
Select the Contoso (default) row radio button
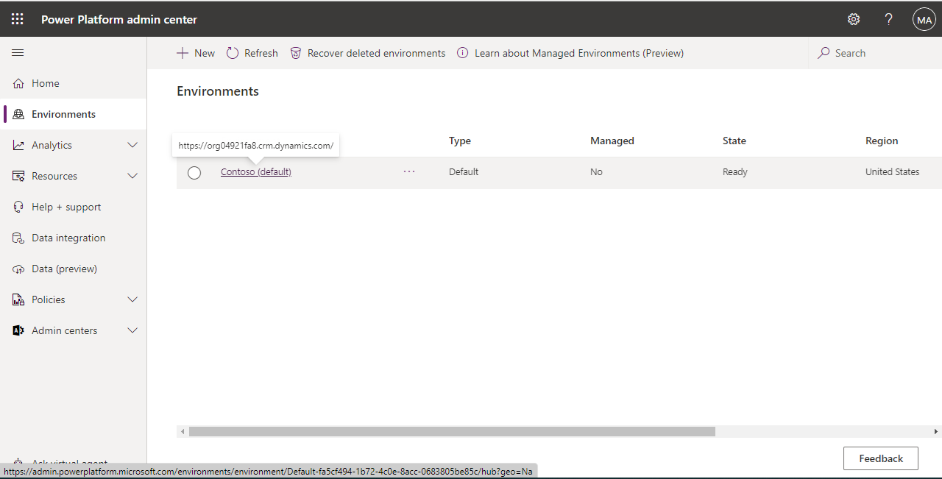(194, 173)
